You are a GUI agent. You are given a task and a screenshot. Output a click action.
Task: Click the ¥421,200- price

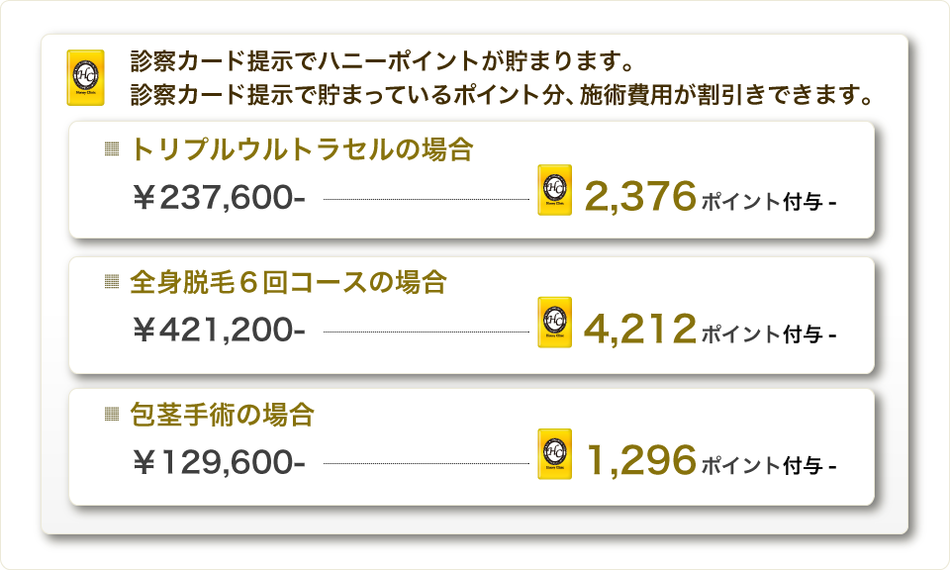220,331
